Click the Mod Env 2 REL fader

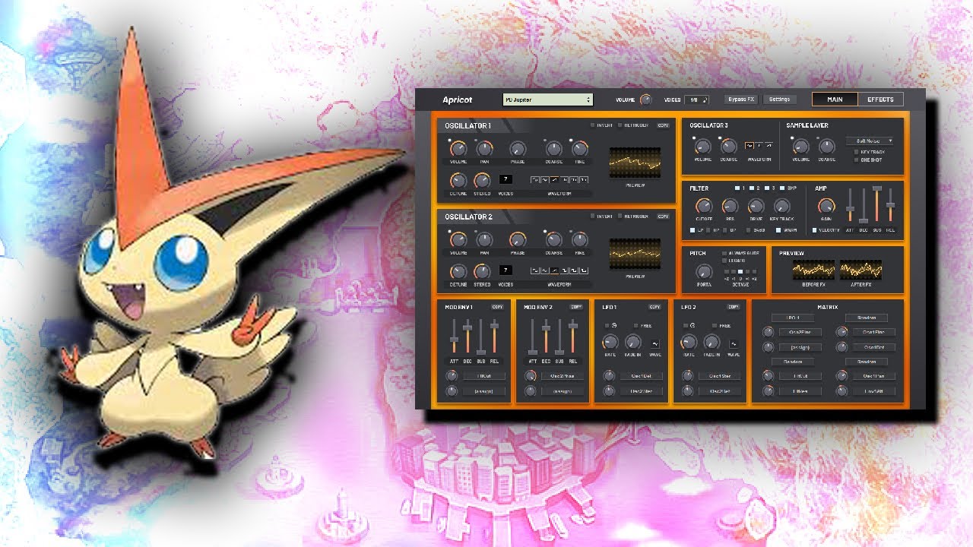pos(573,336)
